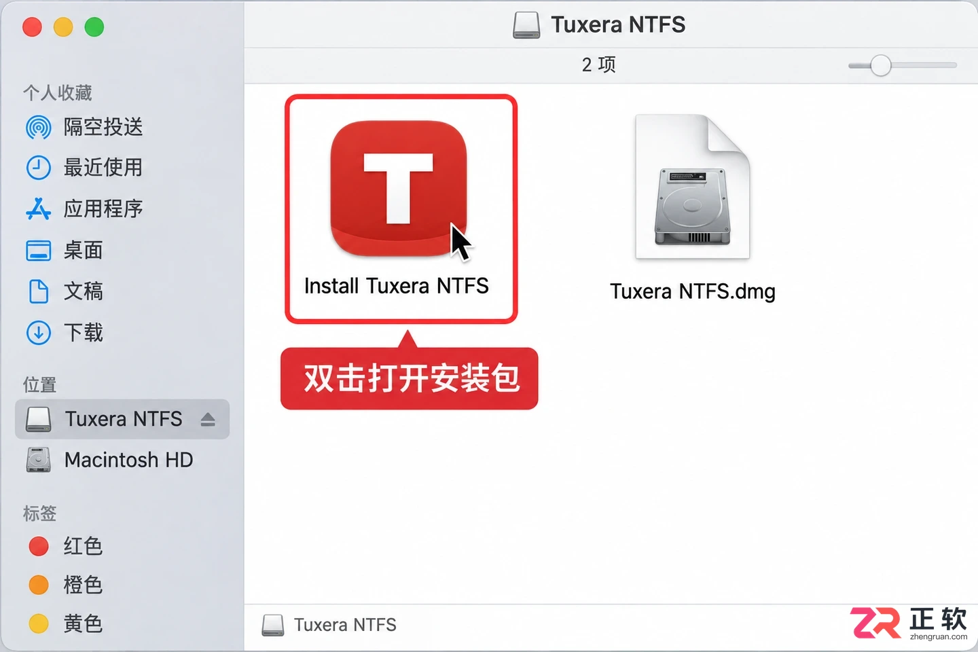Click the drive icon in the path bar

273,625
